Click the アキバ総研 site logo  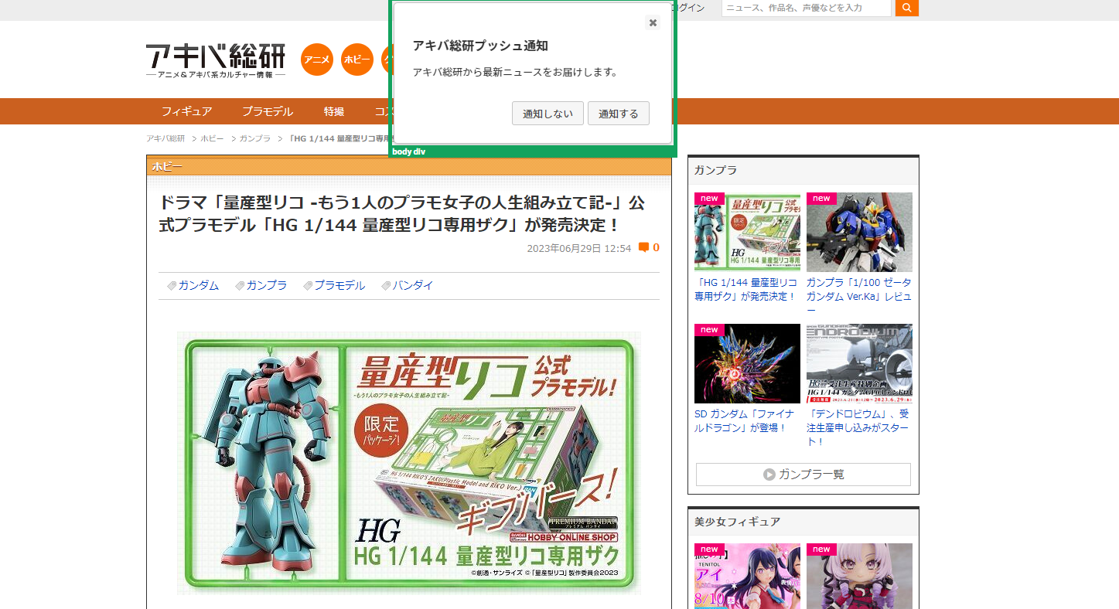(214, 56)
